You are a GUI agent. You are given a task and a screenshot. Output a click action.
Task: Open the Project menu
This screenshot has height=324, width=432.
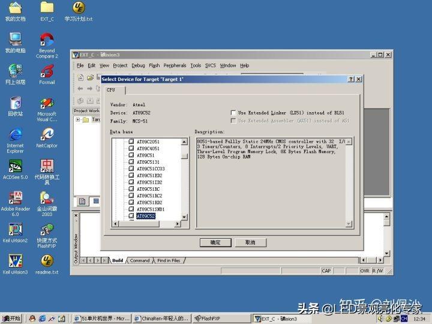click(120, 65)
